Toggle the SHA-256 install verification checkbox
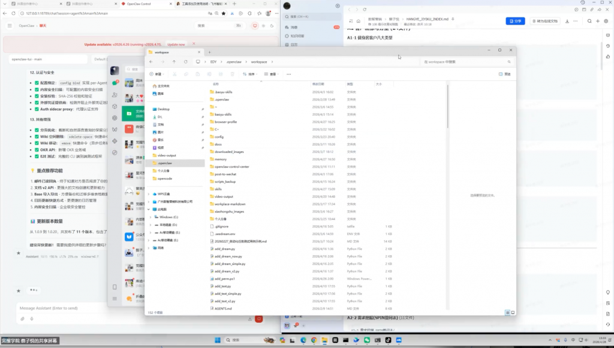This screenshot has width=614, height=348. (37, 96)
